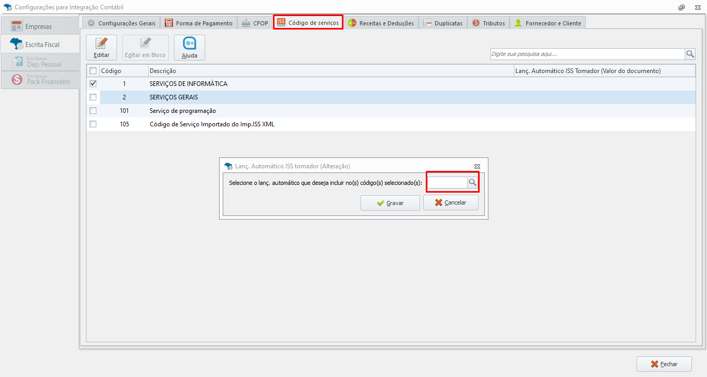Focus the lanç. automático code input field

coord(447,182)
